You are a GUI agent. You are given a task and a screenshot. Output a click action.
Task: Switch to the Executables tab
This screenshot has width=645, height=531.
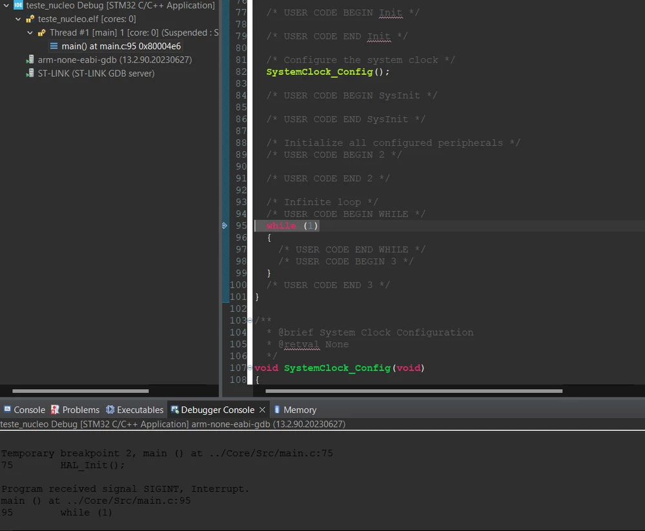point(134,410)
